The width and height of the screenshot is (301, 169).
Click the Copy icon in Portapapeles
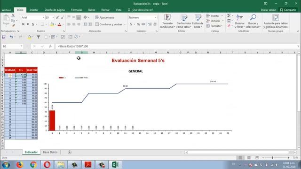click(13, 21)
